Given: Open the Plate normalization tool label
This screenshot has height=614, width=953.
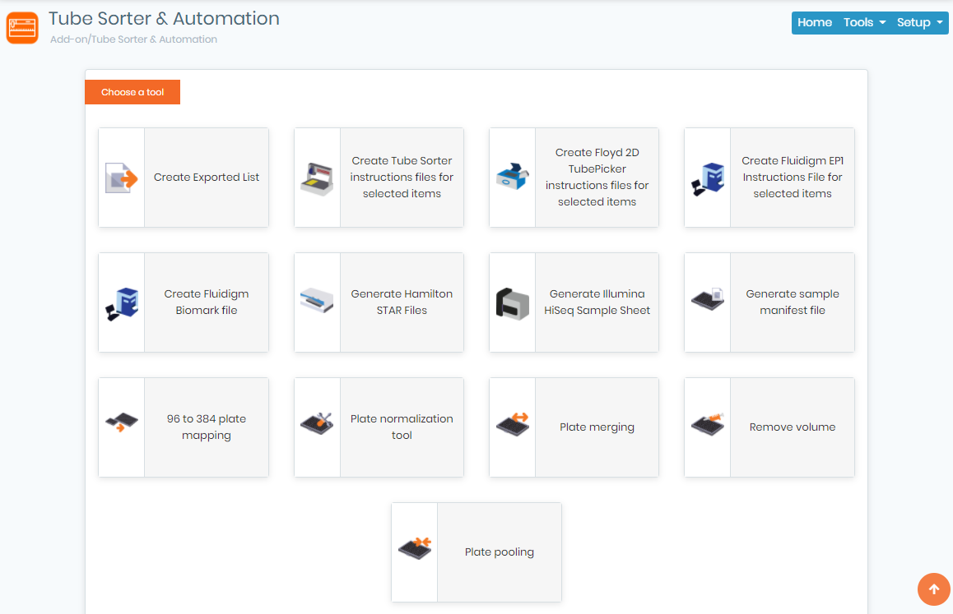Looking at the screenshot, I should click(x=402, y=427).
